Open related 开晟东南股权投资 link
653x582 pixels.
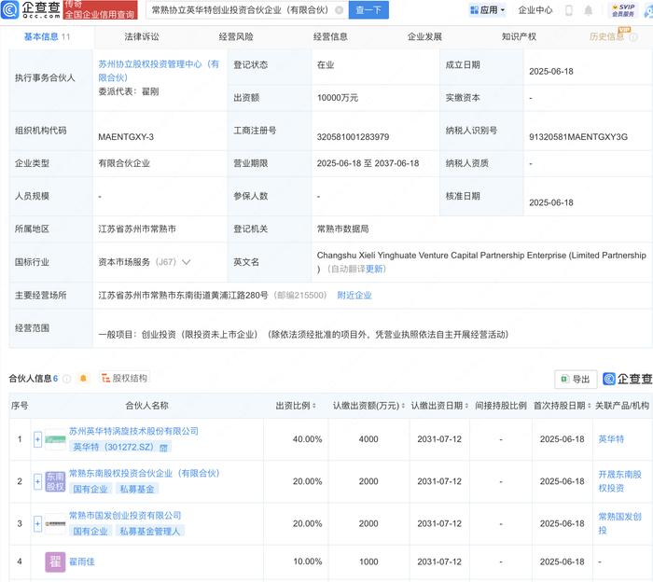click(x=619, y=481)
